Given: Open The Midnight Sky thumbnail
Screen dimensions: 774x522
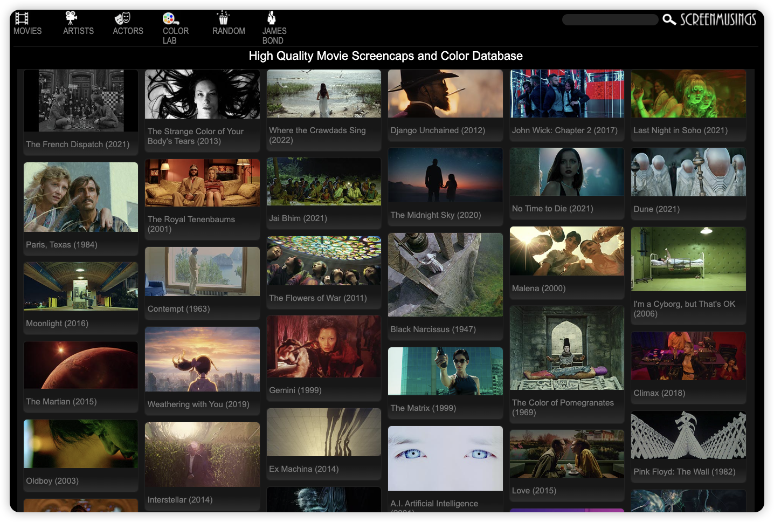Looking at the screenshot, I should [445, 175].
